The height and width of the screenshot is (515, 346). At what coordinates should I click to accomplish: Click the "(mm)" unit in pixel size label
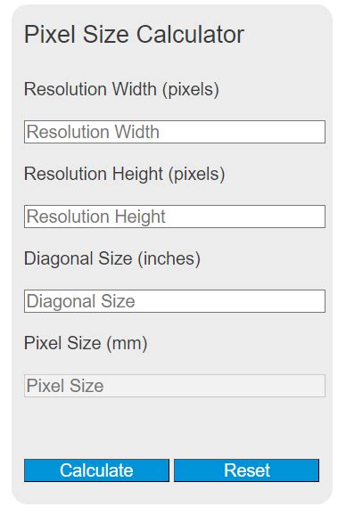127,344
